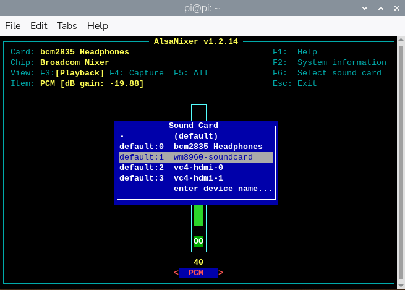Click the right arrow beside PCM
The width and height of the screenshot is (405, 290).
[221, 273]
